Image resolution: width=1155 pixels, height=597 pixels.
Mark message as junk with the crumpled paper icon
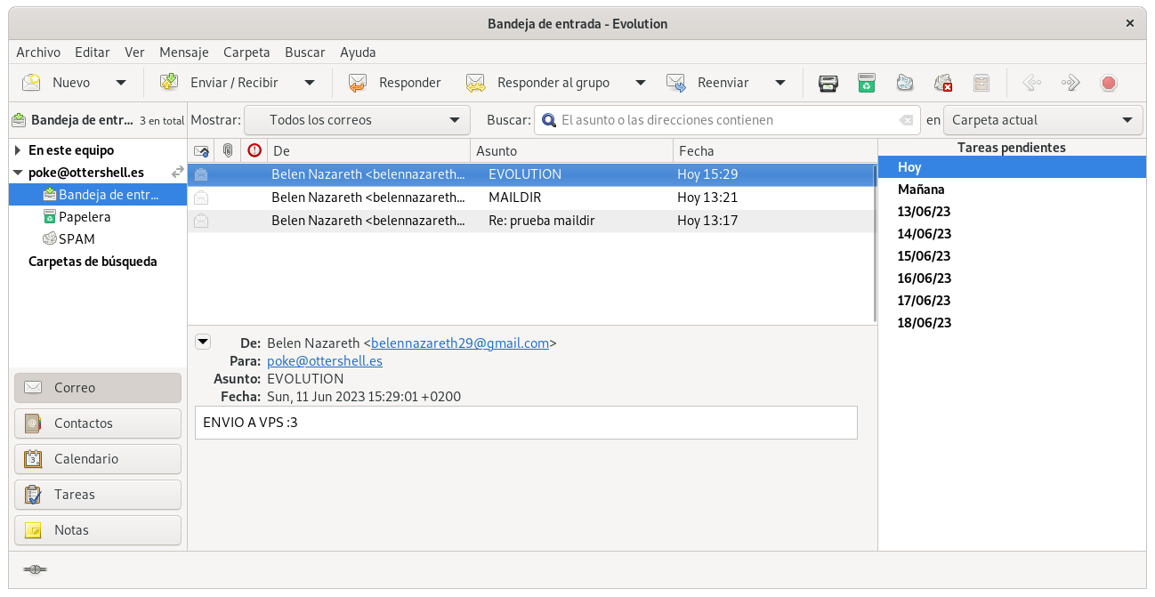pyautogui.click(x=905, y=83)
